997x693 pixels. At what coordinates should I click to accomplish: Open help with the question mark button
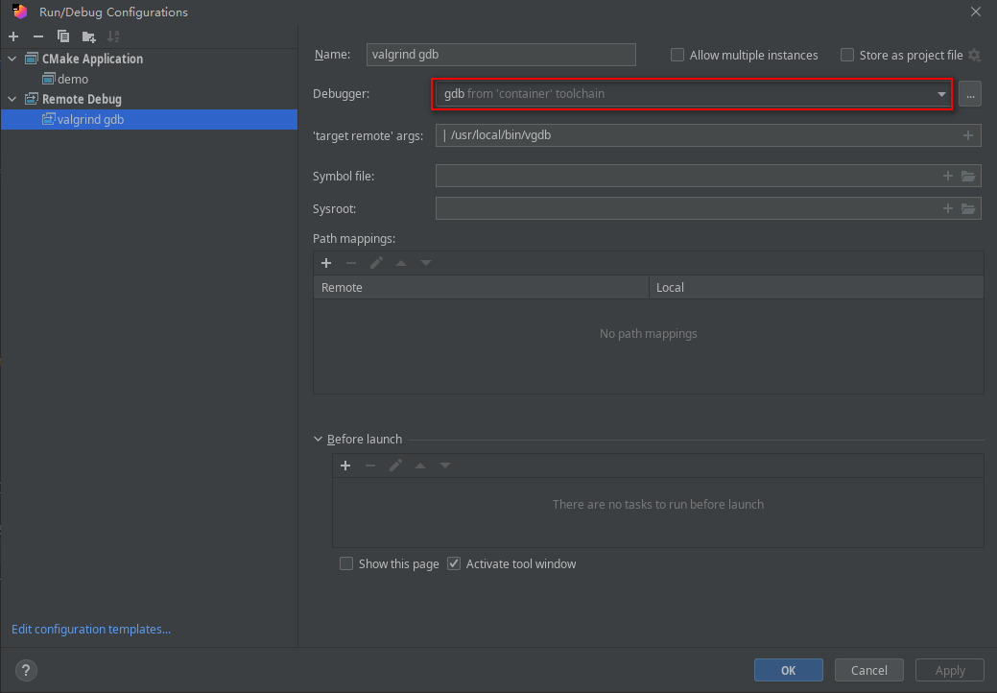pyautogui.click(x=26, y=670)
